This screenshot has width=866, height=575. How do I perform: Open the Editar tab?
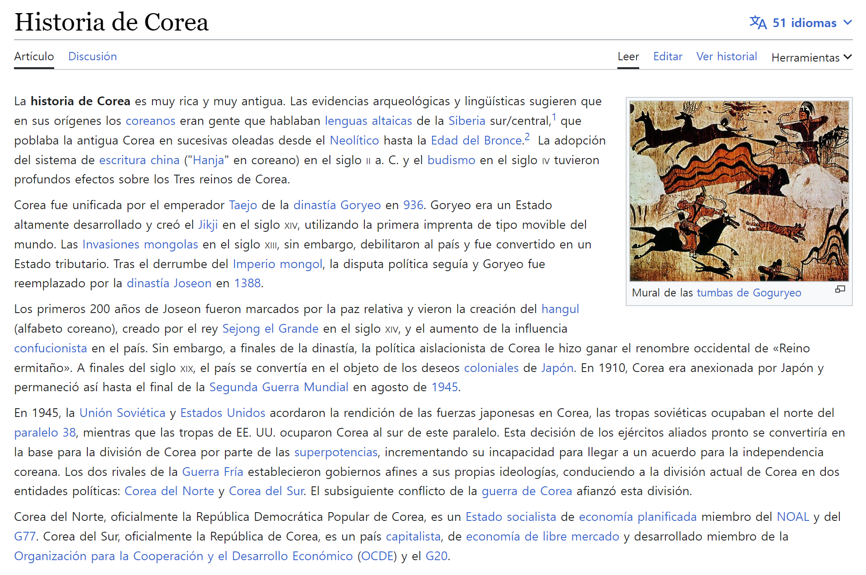tap(667, 56)
